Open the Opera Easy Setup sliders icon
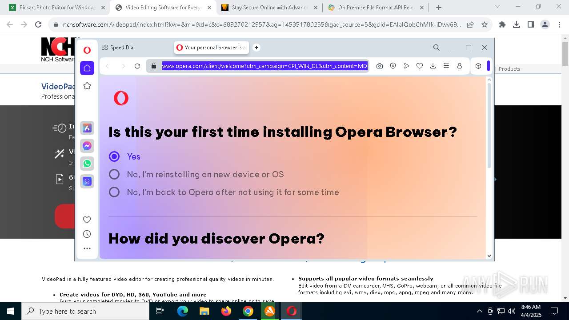The height and width of the screenshot is (320, 569). click(446, 66)
